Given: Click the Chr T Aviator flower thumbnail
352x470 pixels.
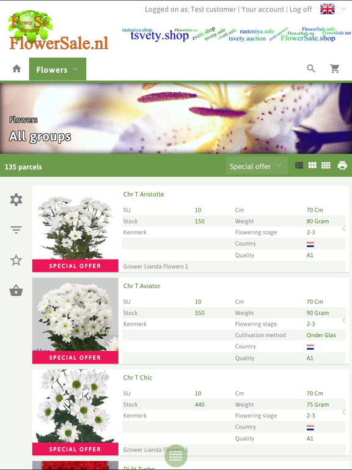Looking at the screenshot, I should pyautogui.click(x=75, y=315).
